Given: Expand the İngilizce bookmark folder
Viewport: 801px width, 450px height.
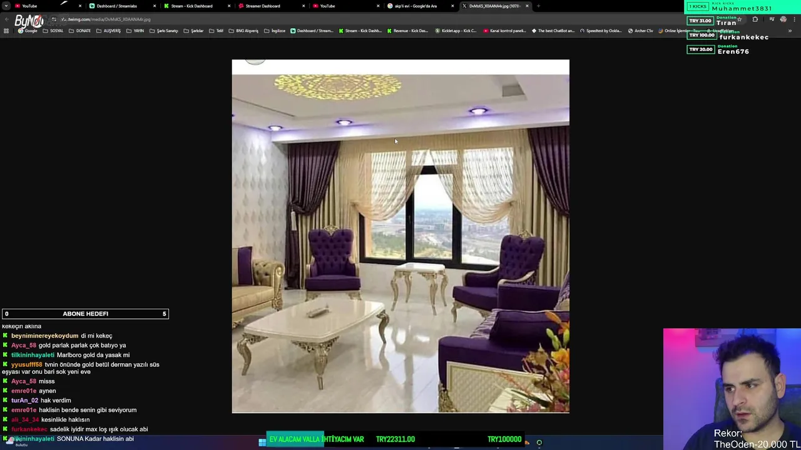Looking at the screenshot, I should (x=275, y=31).
